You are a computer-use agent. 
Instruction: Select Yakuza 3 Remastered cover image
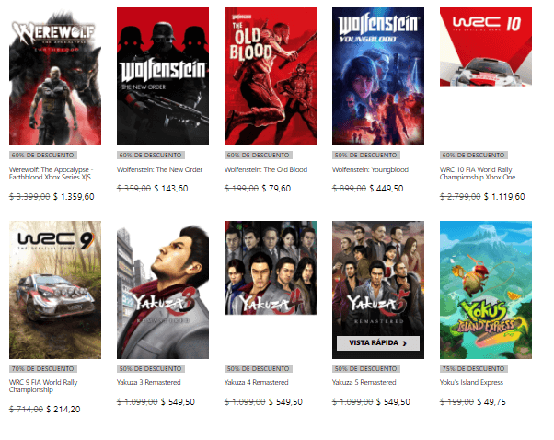(x=163, y=290)
